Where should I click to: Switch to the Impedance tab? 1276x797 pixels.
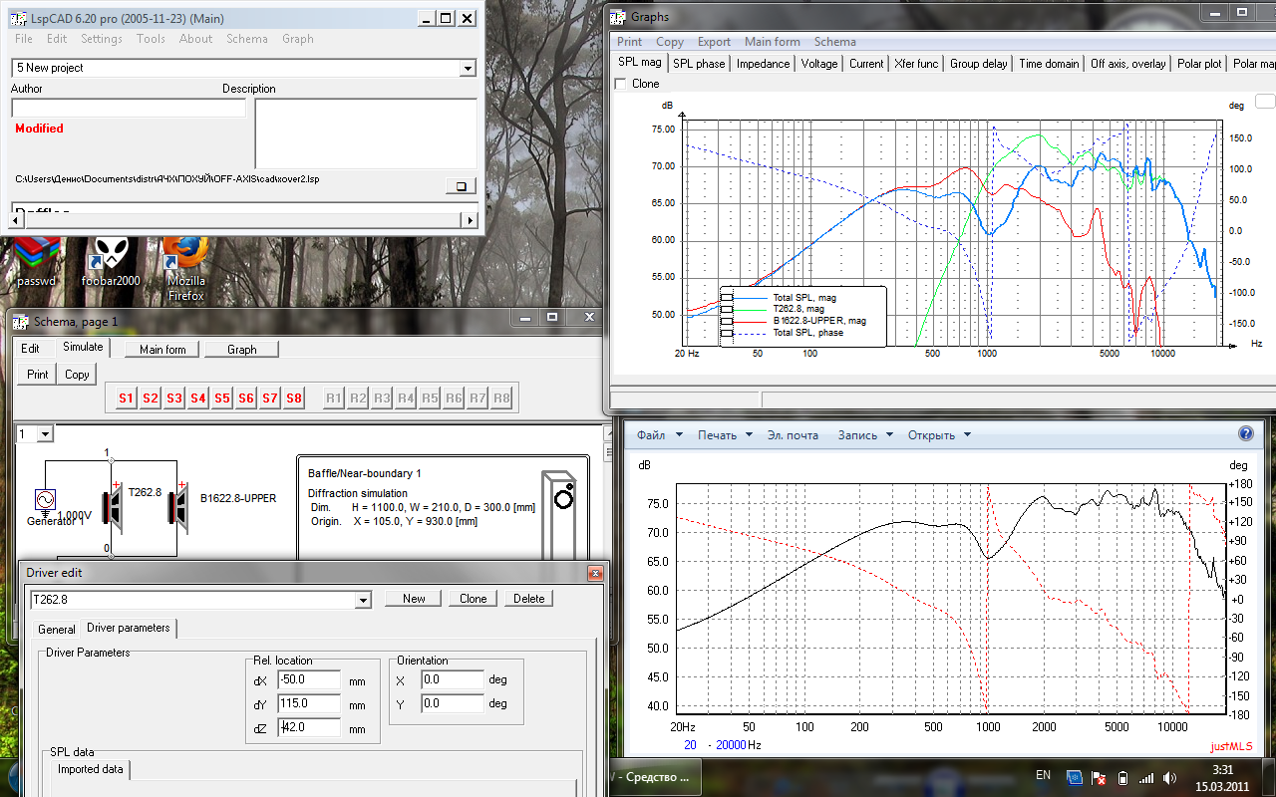[x=763, y=64]
